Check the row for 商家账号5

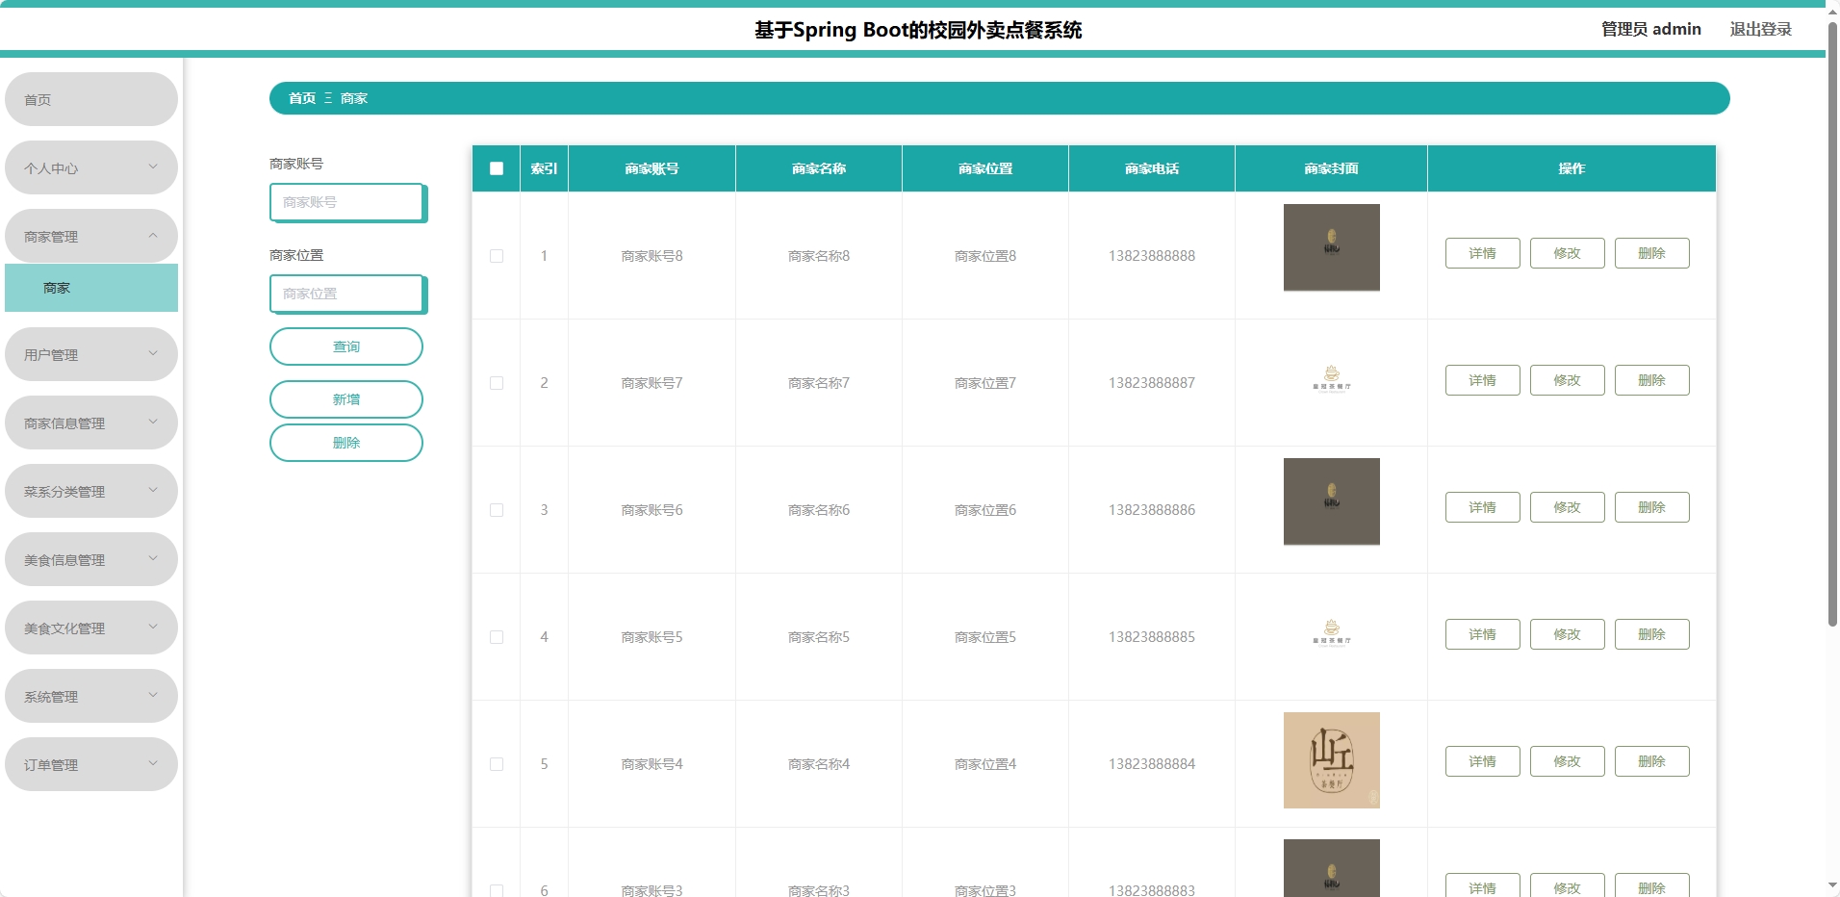497,637
